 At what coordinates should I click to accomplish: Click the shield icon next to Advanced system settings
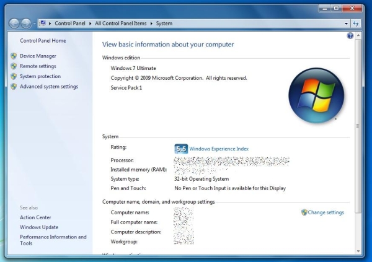tap(14, 87)
